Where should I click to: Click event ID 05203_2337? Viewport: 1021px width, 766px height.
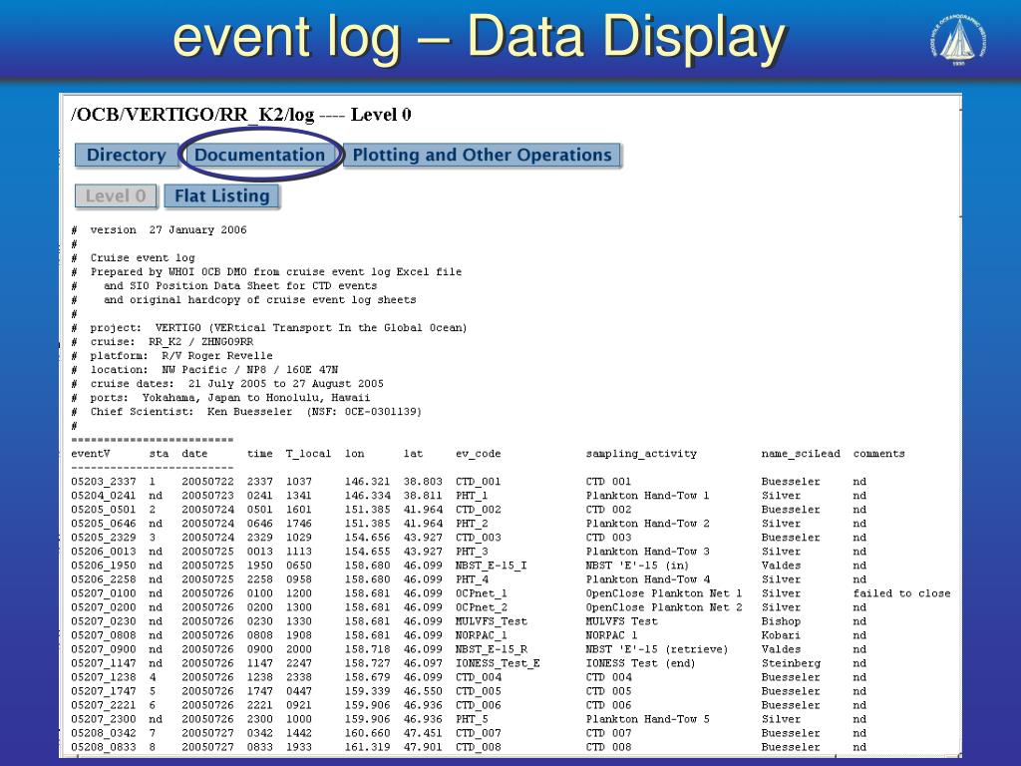coord(104,482)
